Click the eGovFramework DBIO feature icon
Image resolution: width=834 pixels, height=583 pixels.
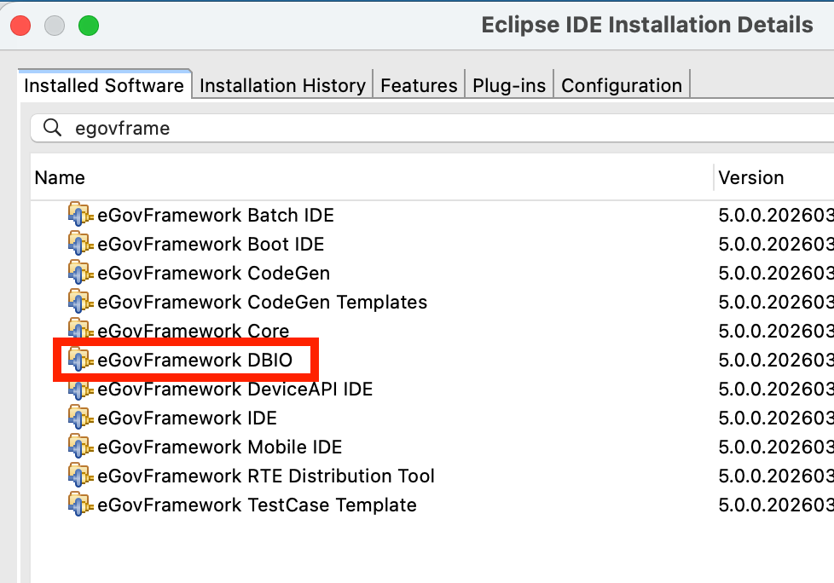(x=80, y=361)
